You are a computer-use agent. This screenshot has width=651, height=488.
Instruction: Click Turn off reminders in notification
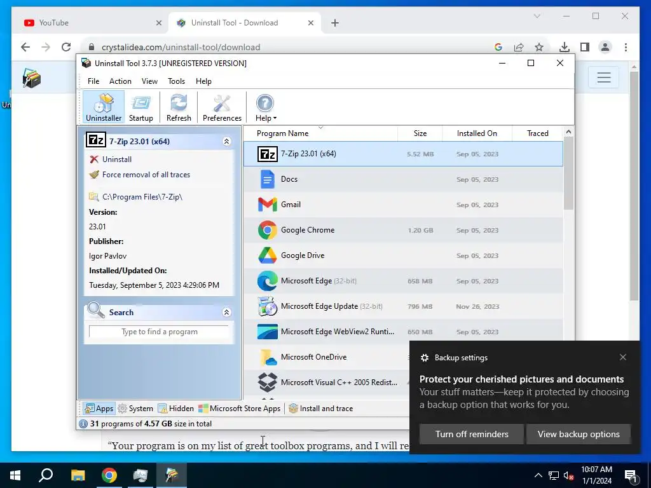tap(471, 434)
